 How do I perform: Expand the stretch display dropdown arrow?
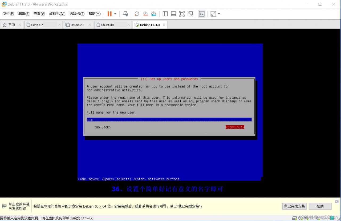(x=219, y=14)
